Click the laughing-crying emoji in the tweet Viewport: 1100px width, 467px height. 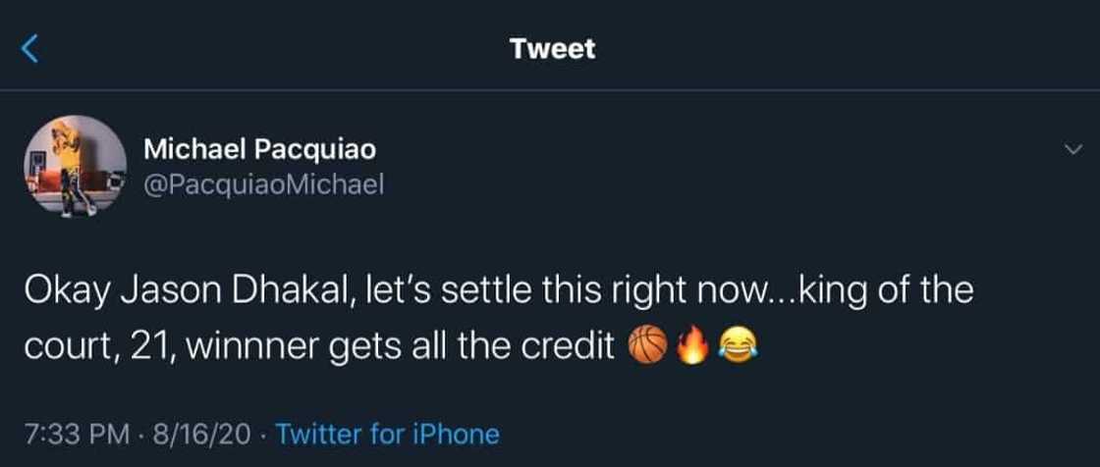(734, 343)
